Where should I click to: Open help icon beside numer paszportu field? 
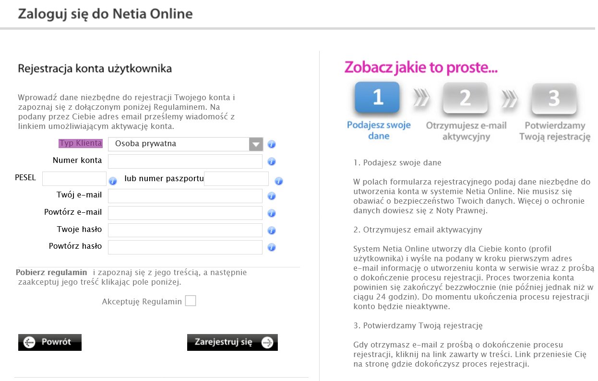coord(279,181)
